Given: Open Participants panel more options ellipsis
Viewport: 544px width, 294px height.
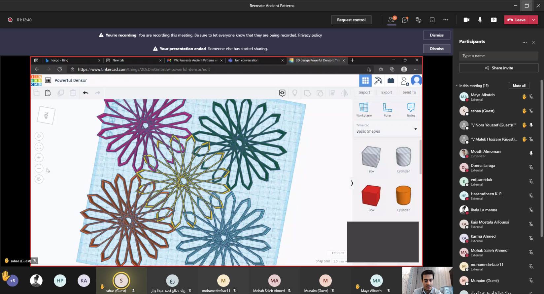Looking at the screenshot, I should 525,42.
